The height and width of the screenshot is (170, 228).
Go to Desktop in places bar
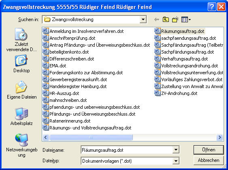(x=21, y=64)
